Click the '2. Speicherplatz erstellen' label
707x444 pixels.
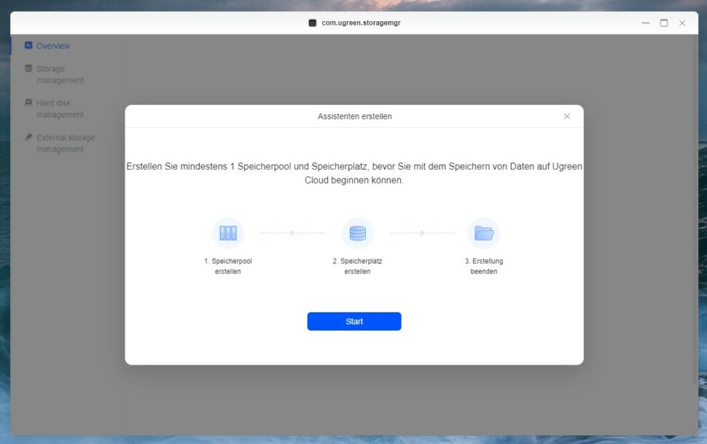tap(358, 266)
